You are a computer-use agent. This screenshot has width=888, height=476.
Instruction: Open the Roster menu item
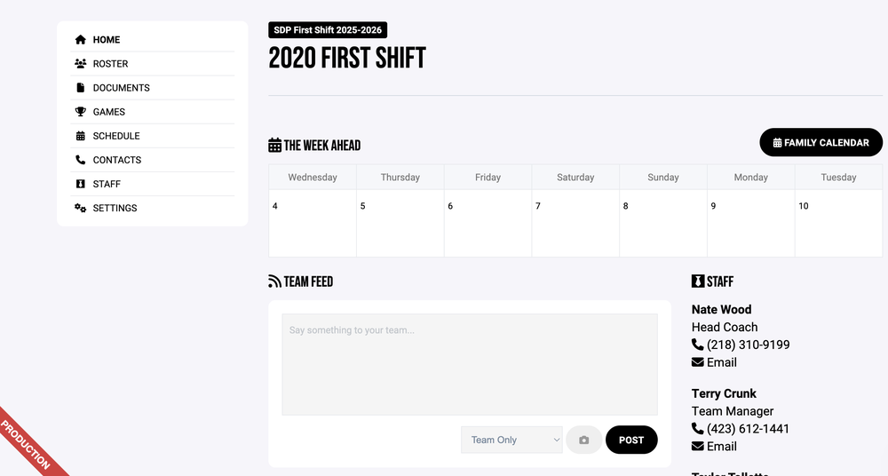pos(110,64)
